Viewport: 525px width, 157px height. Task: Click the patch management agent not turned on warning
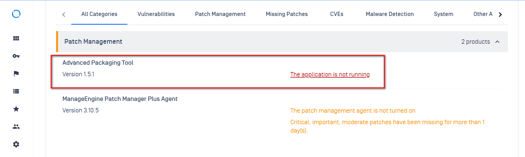[x=353, y=111]
